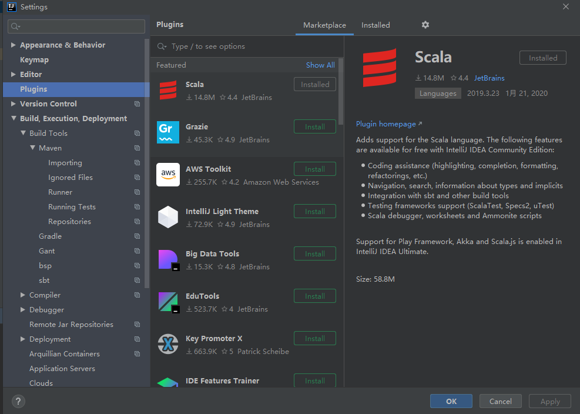Viewport: 580px width, 414px height.
Task: Switch to the Installed tab
Action: click(376, 25)
